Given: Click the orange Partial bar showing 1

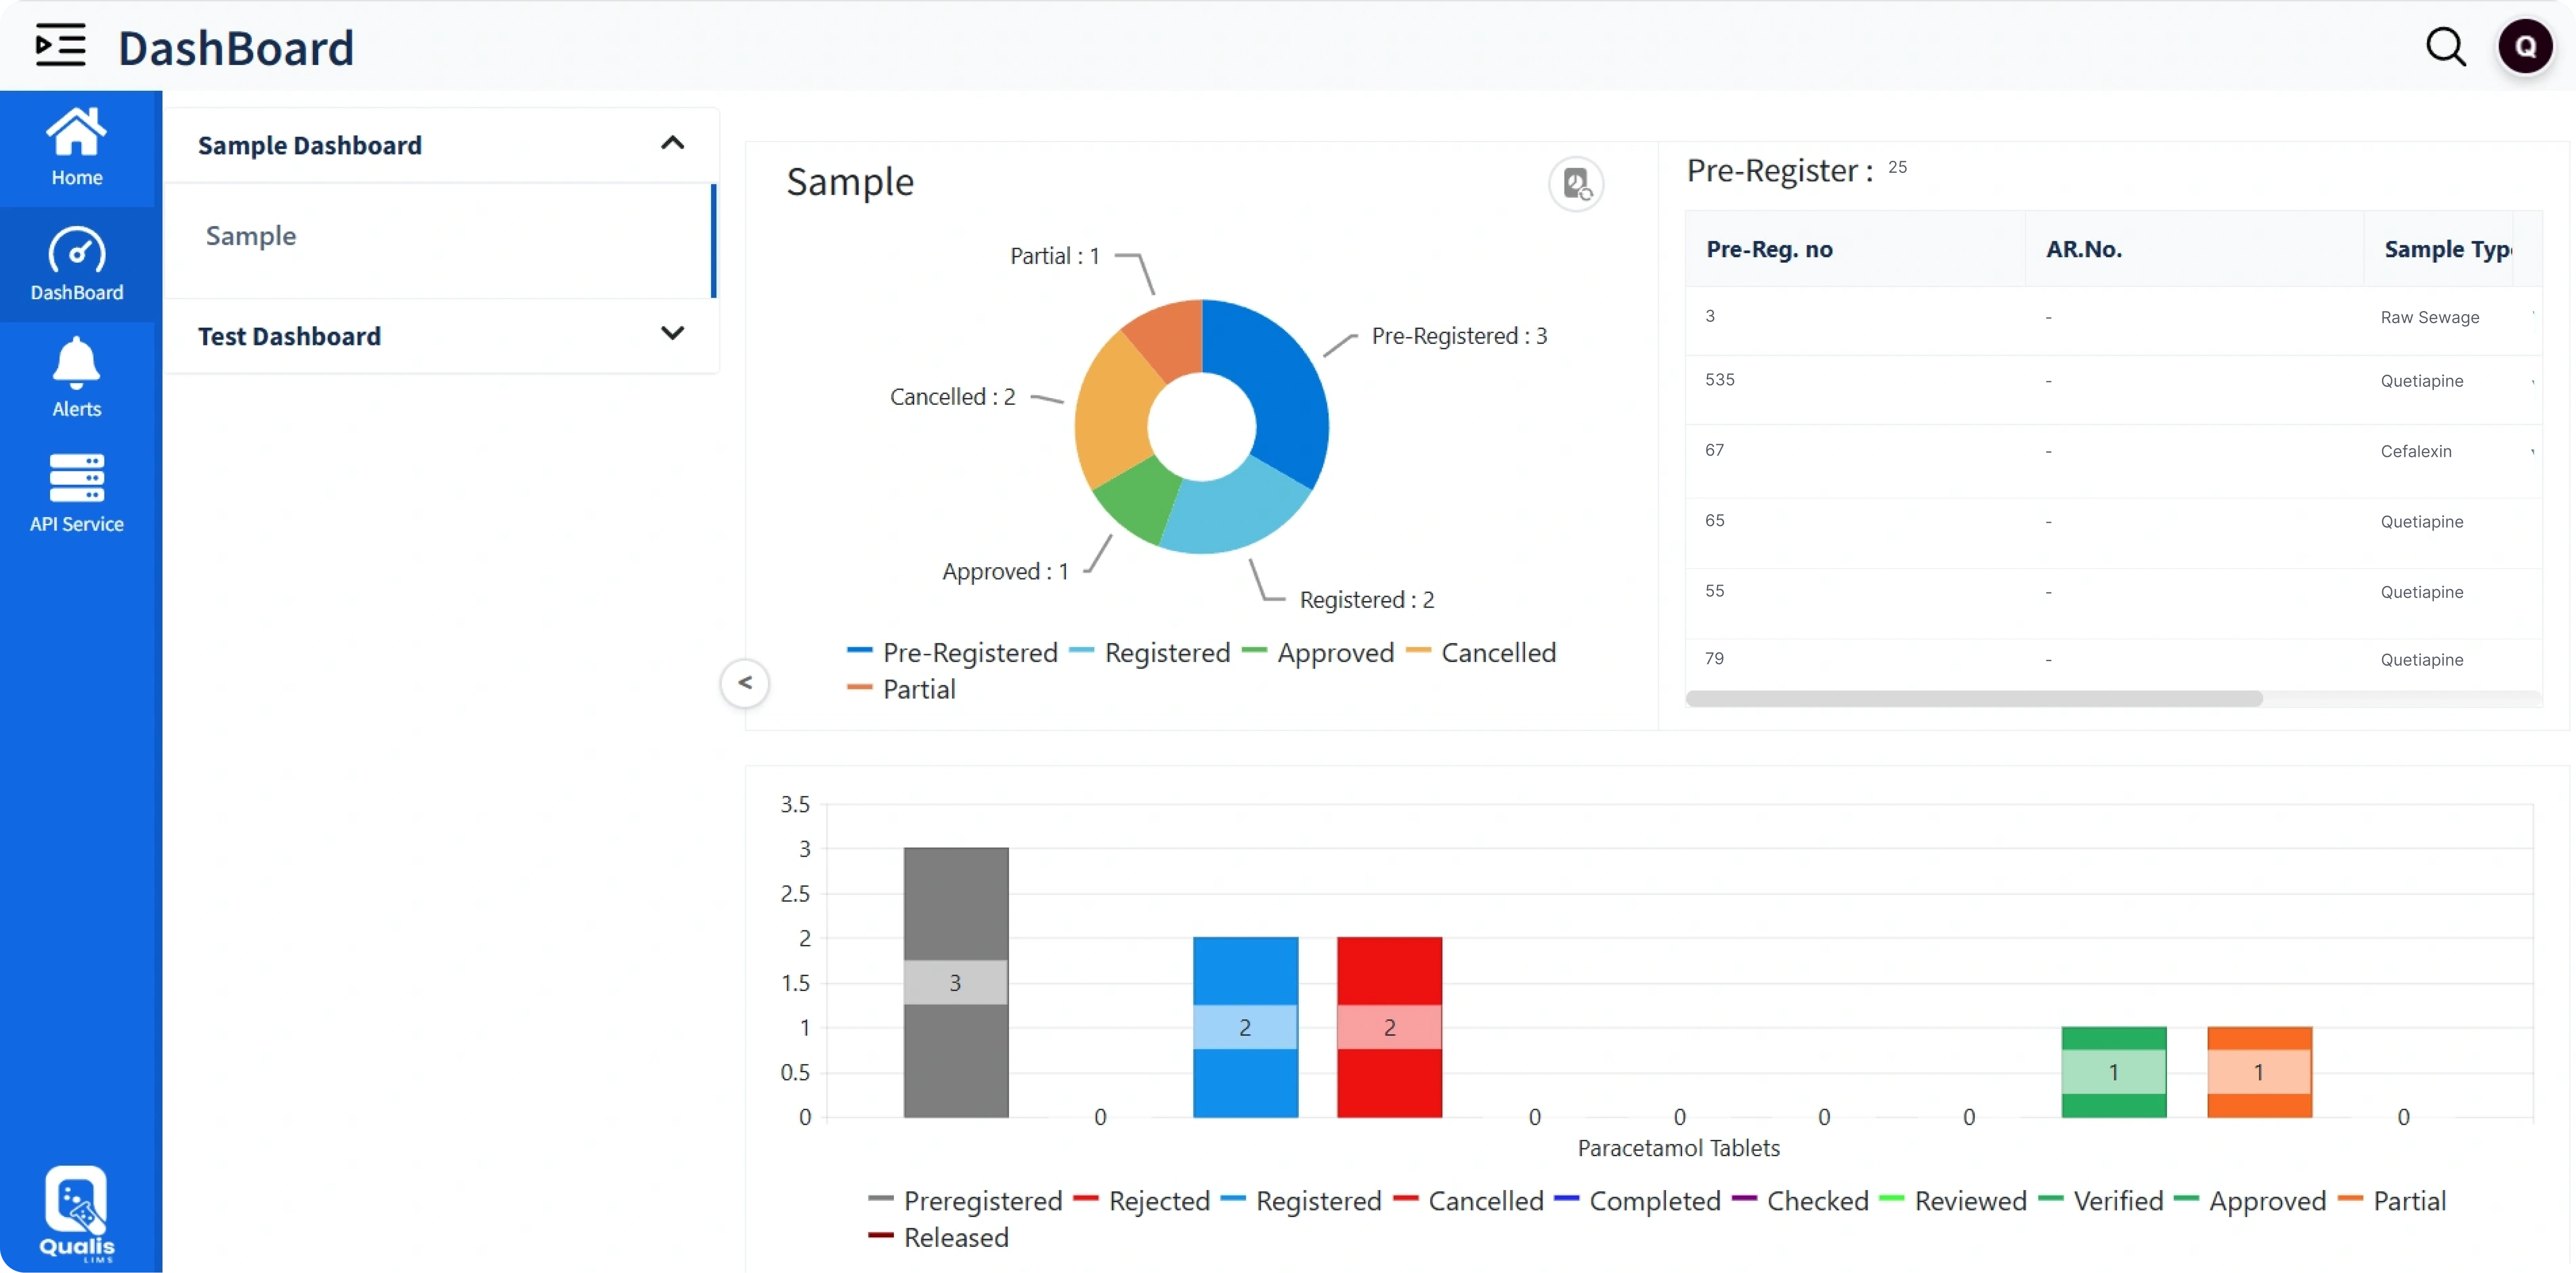Looking at the screenshot, I should point(2259,1072).
